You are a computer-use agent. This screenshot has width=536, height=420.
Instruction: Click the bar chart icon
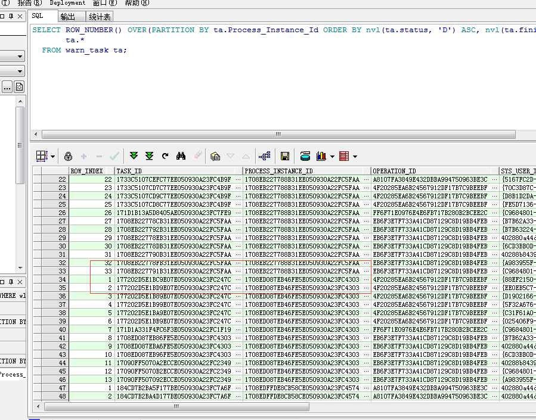[321, 156]
